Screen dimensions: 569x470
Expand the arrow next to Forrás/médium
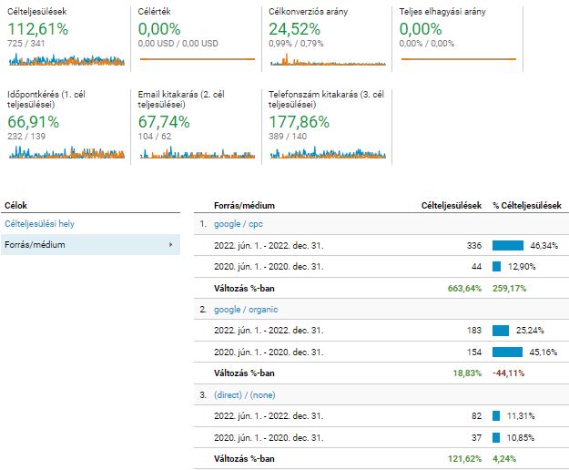click(171, 244)
